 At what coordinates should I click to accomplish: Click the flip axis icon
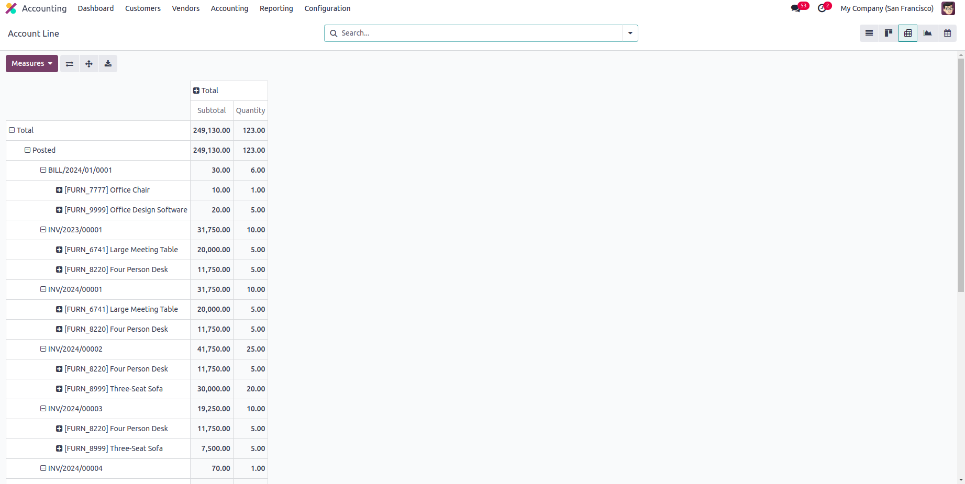pos(70,64)
